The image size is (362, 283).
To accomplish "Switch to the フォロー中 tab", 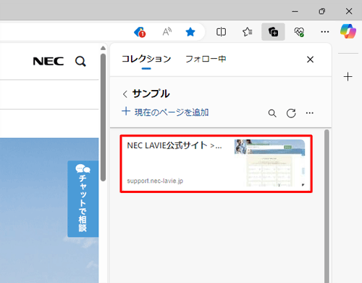I will click(x=206, y=59).
